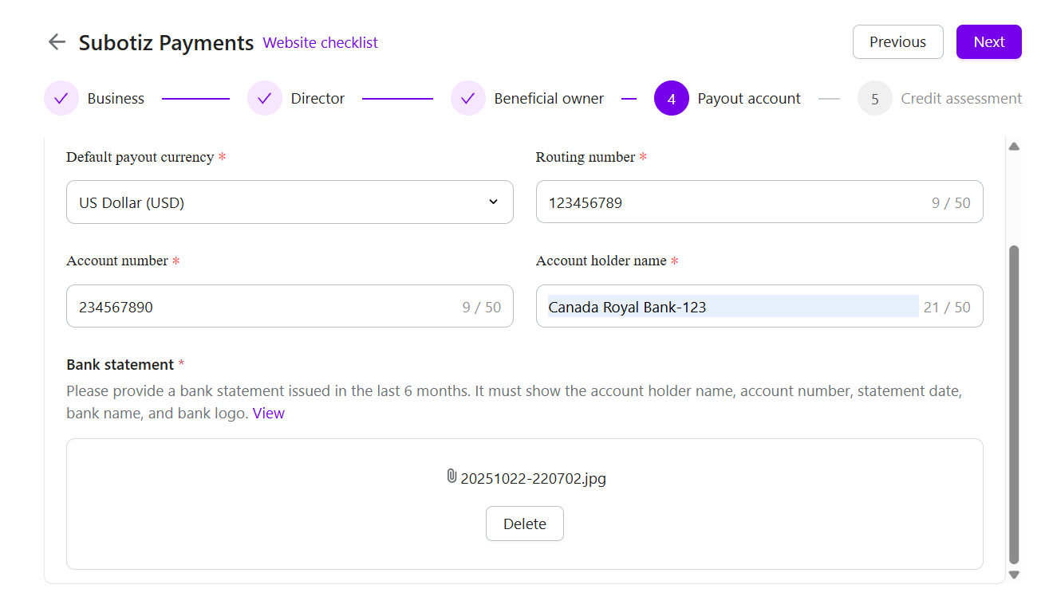1049x608 pixels.
Task: Expand the US Dollar chevron arrow
Action: [493, 202]
